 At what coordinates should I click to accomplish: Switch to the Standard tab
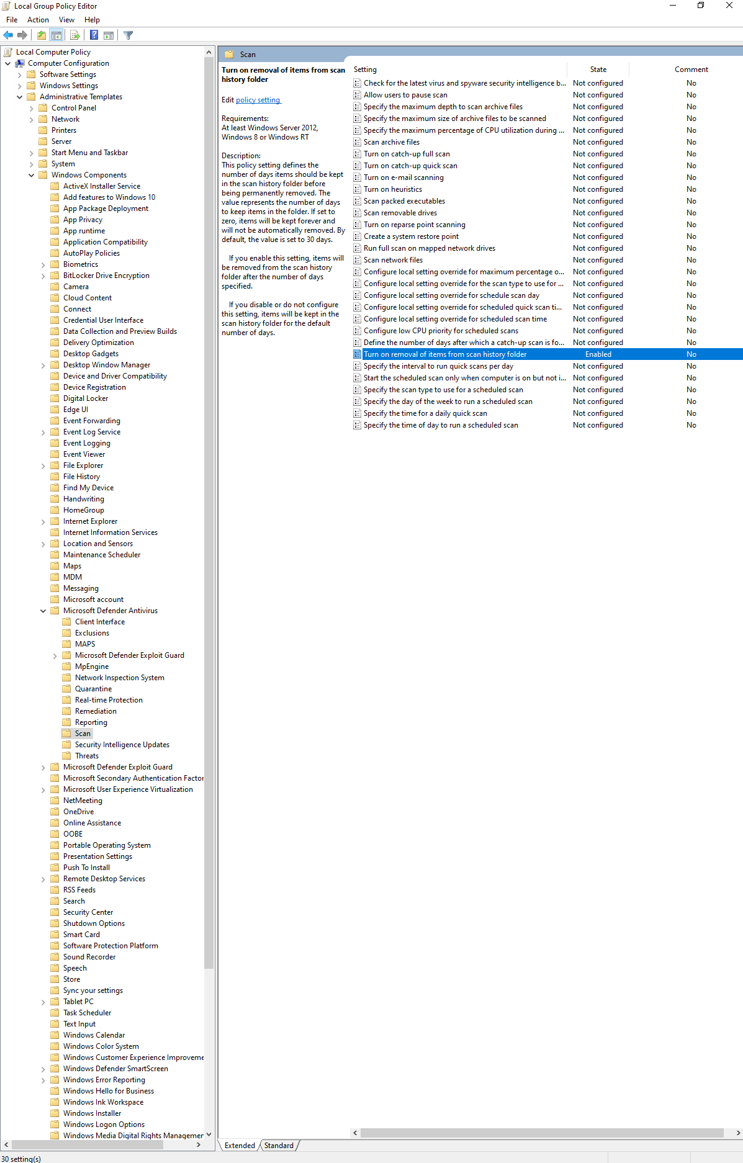pyautogui.click(x=279, y=1146)
